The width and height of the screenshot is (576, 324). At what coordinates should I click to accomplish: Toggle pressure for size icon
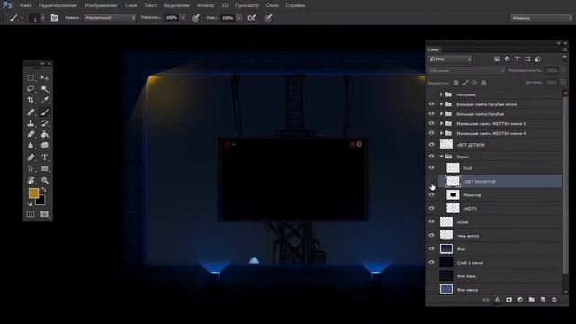click(268, 18)
